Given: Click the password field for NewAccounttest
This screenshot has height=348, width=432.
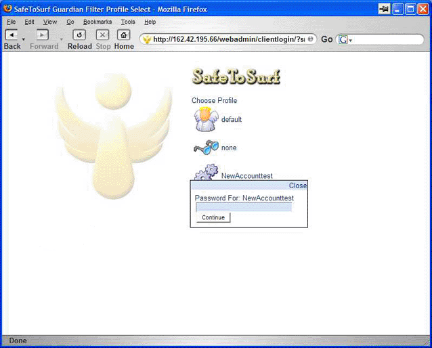Looking at the screenshot, I should click(x=244, y=207).
